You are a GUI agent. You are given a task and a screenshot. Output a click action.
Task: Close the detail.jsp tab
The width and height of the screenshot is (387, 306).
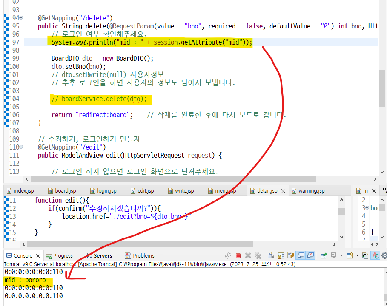point(284,191)
